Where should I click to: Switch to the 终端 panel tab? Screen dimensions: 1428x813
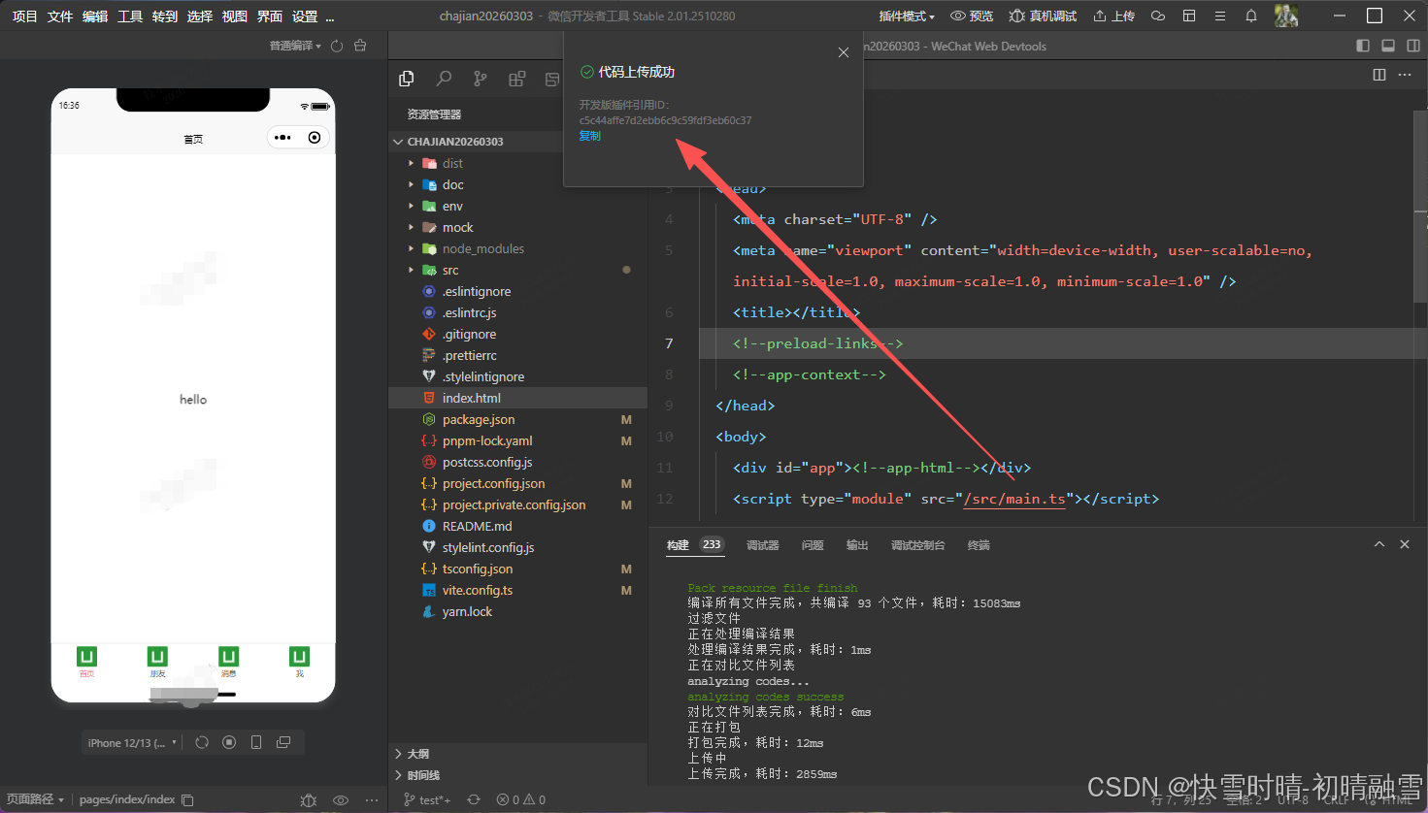tap(979, 545)
